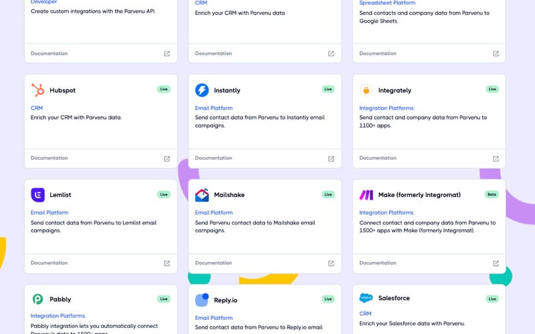
Task: Select the Hubspot card title
Action: (x=62, y=90)
